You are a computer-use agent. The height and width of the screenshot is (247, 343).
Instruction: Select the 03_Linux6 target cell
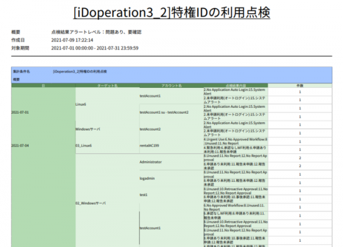(x=83, y=145)
